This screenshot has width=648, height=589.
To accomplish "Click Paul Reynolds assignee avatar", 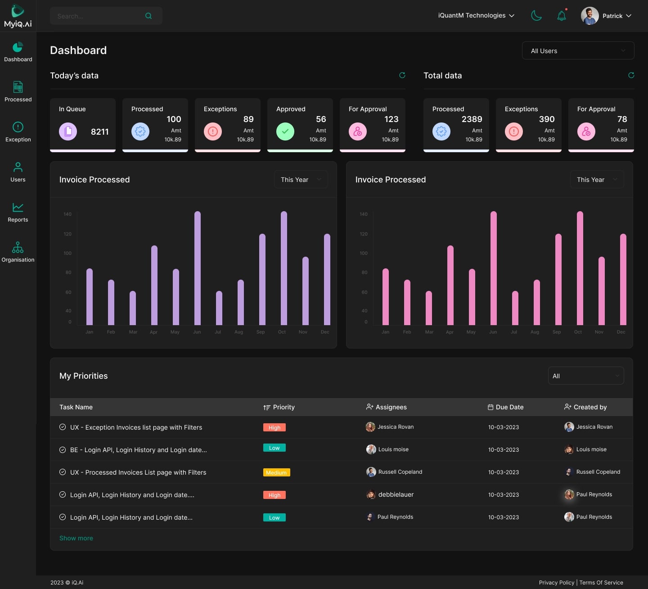I will 370,517.
